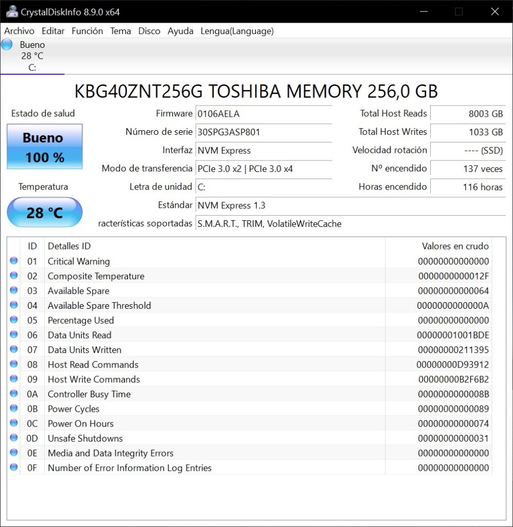Click the status icon next to Percentage Used

click(14, 321)
